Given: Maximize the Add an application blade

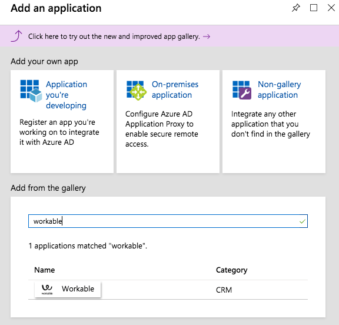Looking at the screenshot, I should (314, 8).
